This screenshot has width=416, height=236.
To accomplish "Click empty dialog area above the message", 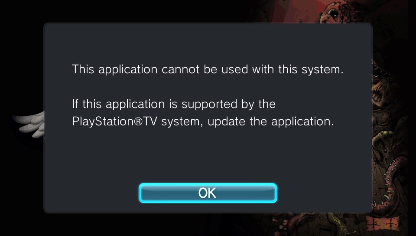I will [x=208, y=43].
